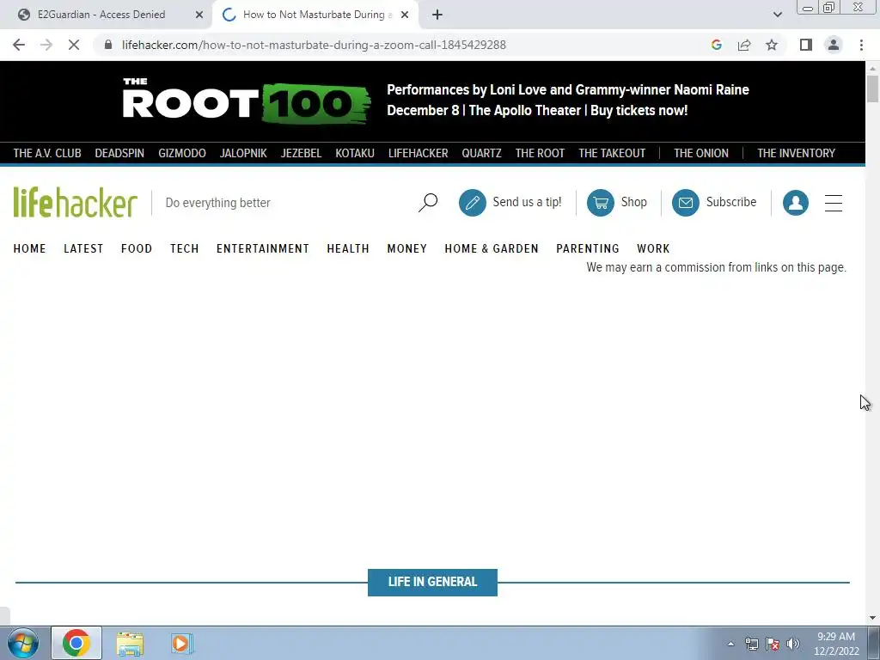Click the volume speaker tray icon
Image resolution: width=880 pixels, height=660 pixels.
[793, 644]
